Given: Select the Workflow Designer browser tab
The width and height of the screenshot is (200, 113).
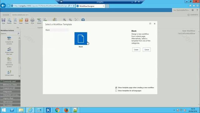Looking at the screenshot, I should click(90, 6).
